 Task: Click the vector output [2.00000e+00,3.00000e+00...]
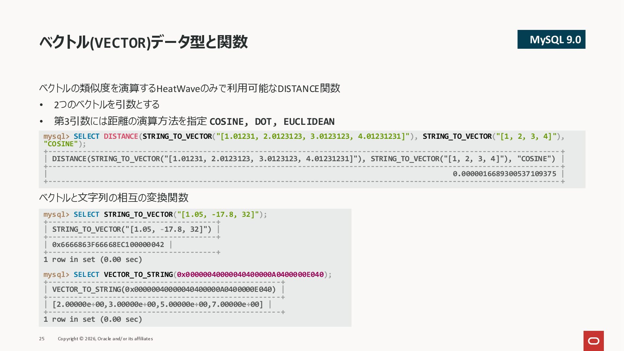click(158, 305)
